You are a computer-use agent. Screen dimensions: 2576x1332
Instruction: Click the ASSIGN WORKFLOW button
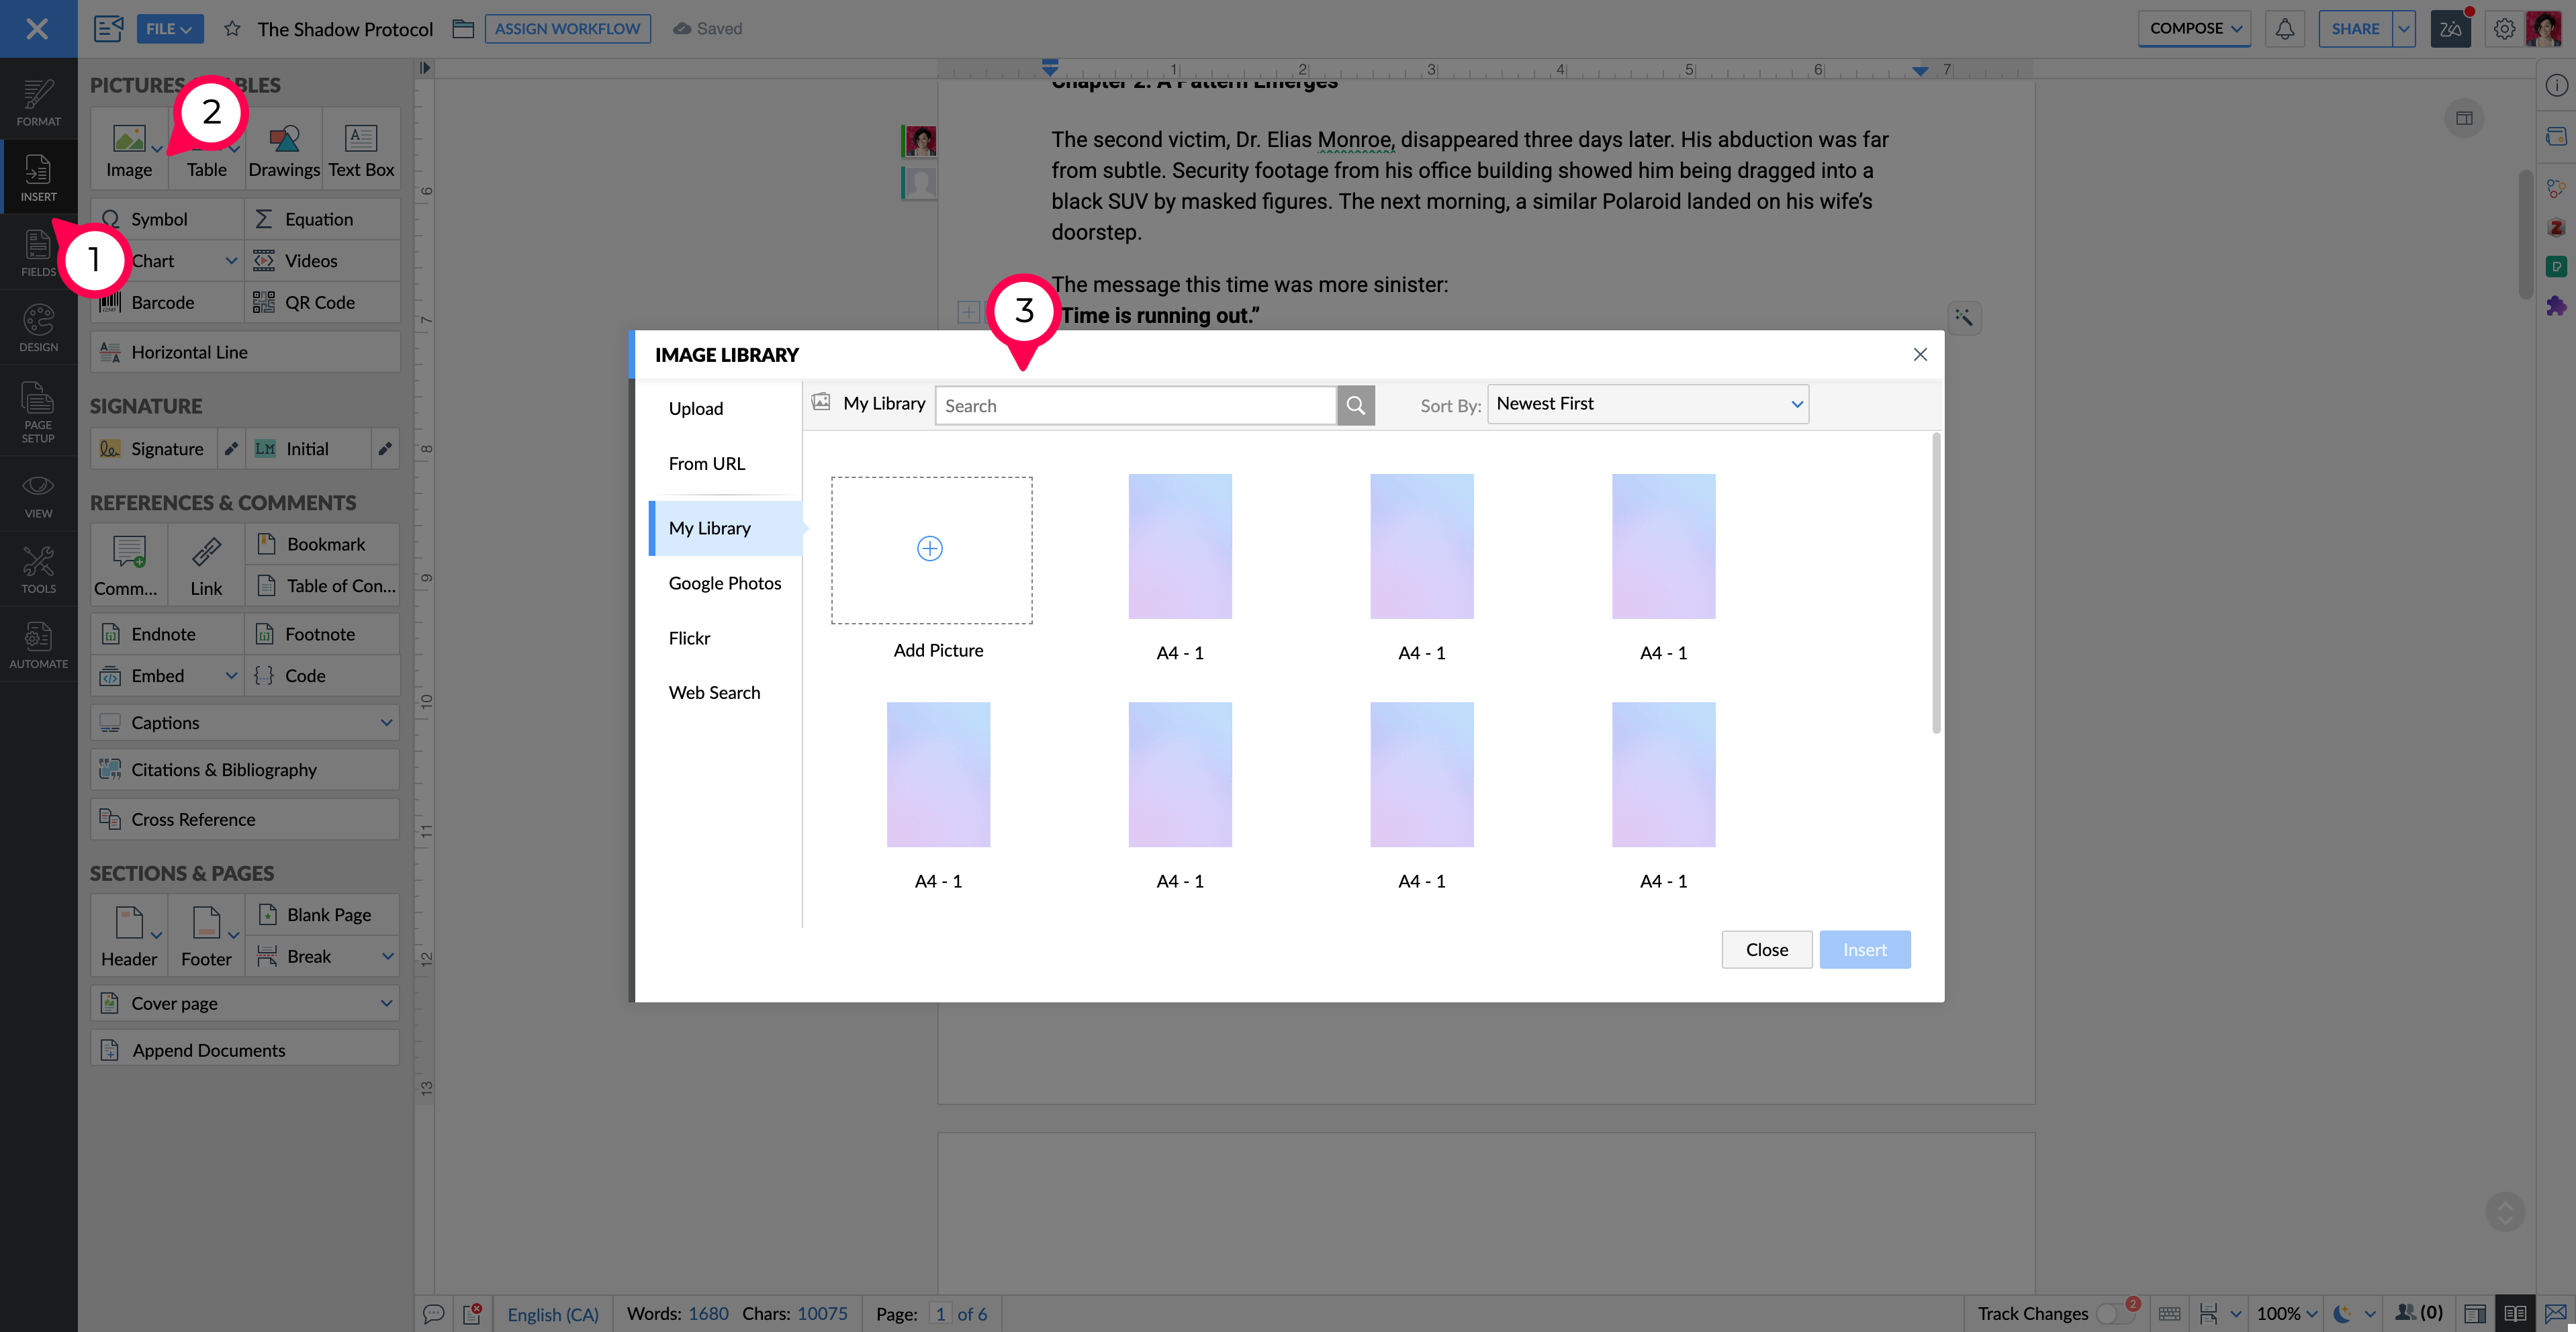[x=567, y=28]
